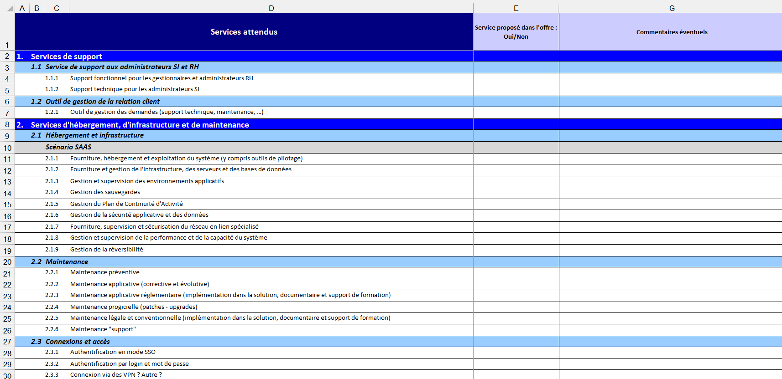
Task: Click the 'Gestion des sauvegardes' cell
Action: [x=105, y=192]
